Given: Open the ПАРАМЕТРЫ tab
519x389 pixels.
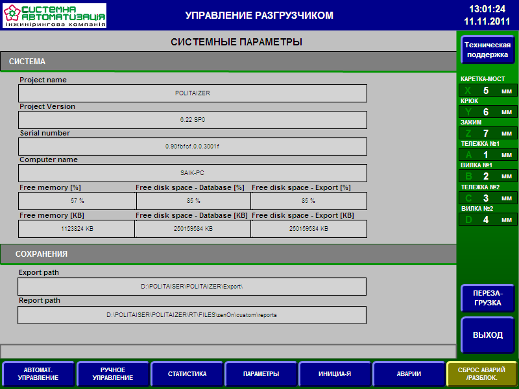Looking at the screenshot, I should [x=261, y=374].
